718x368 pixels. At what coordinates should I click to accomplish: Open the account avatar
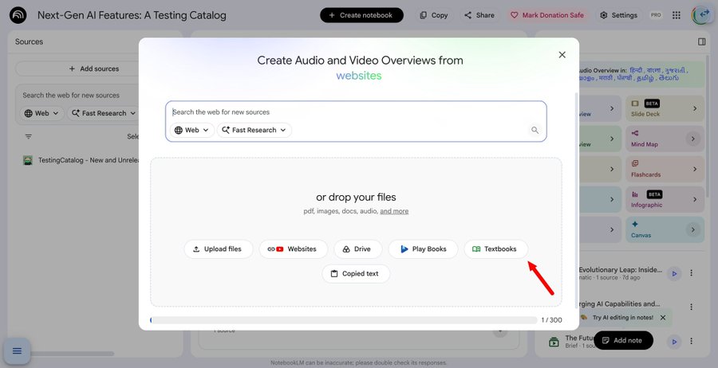click(700, 15)
